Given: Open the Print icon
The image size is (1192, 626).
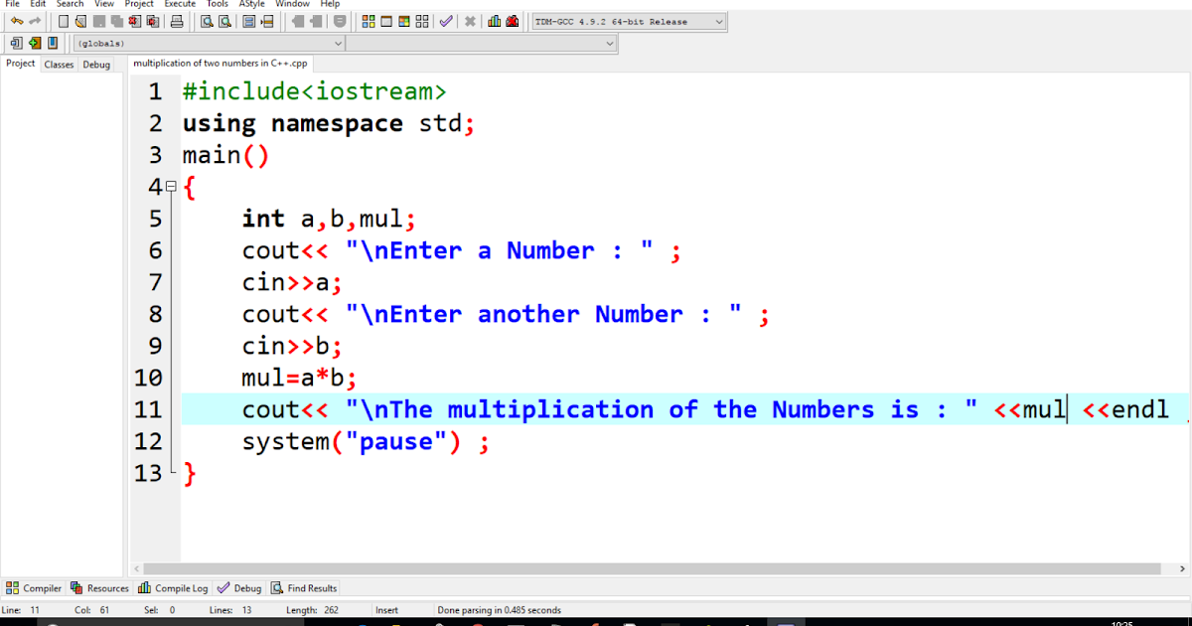Looking at the screenshot, I should click(x=177, y=21).
